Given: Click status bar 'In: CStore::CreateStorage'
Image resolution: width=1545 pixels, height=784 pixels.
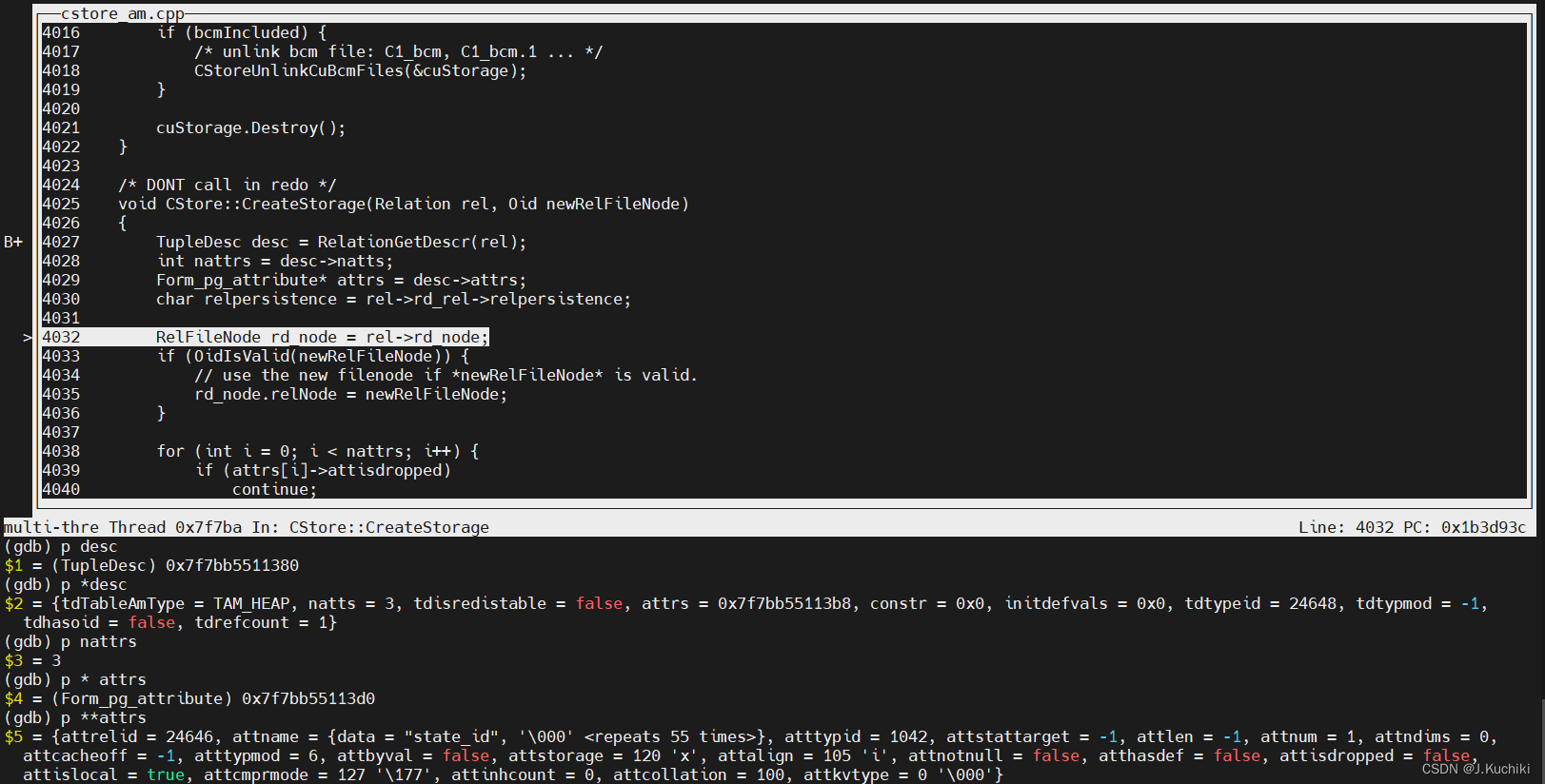Looking at the screenshot, I should pyautogui.click(x=370, y=527).
